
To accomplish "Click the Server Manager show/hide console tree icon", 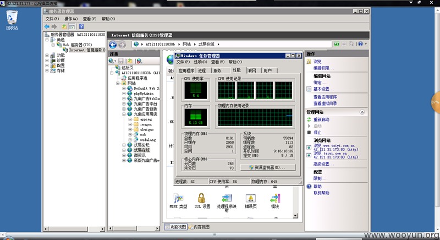I will [72, 26].
